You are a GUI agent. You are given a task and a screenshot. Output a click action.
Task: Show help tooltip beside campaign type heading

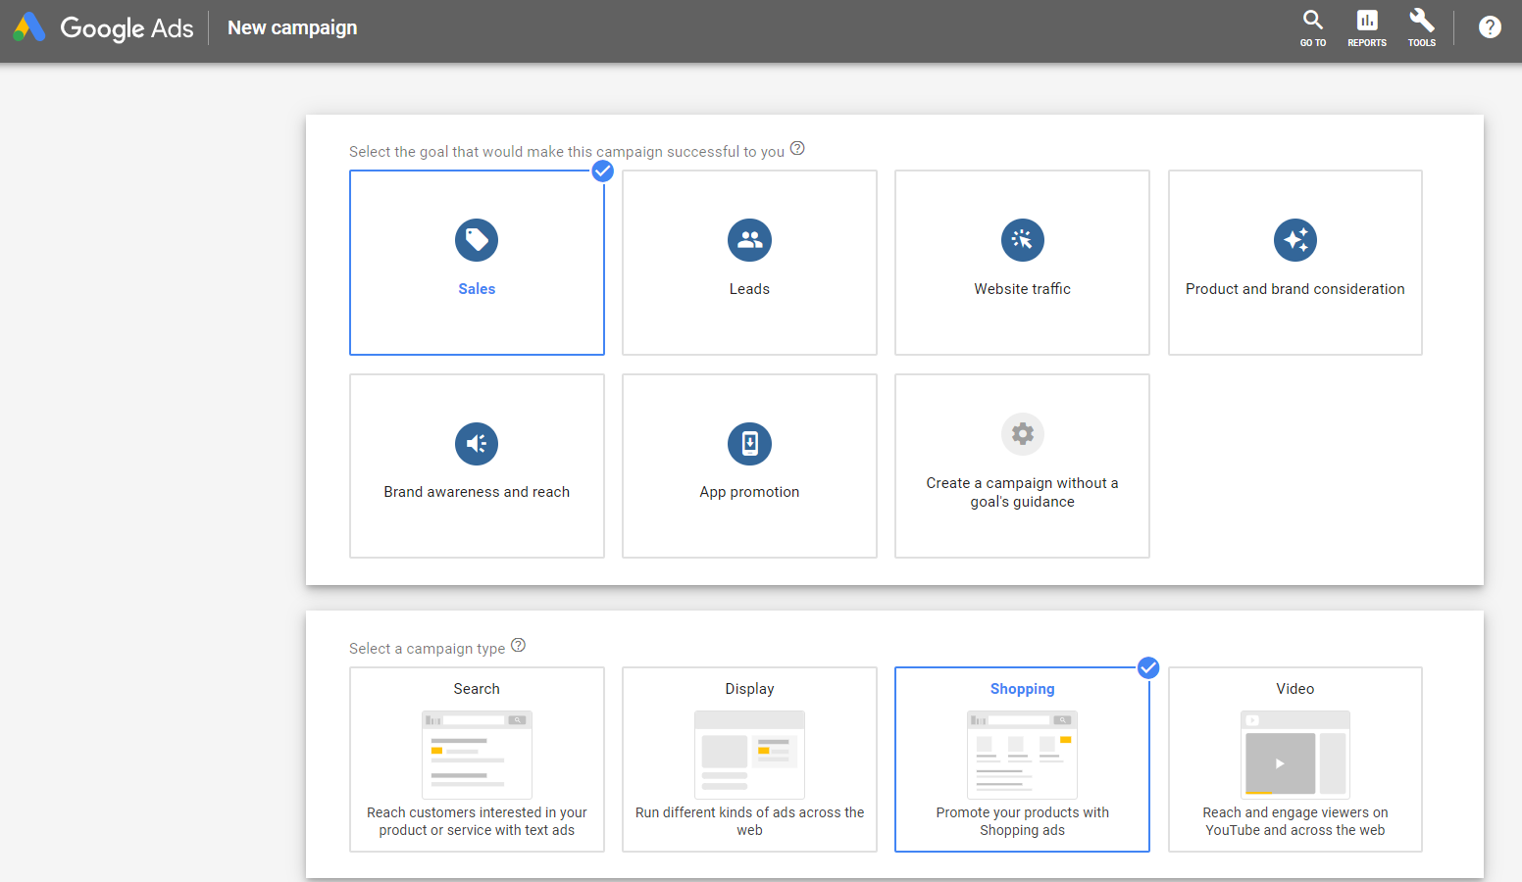(x=519, y=645)
